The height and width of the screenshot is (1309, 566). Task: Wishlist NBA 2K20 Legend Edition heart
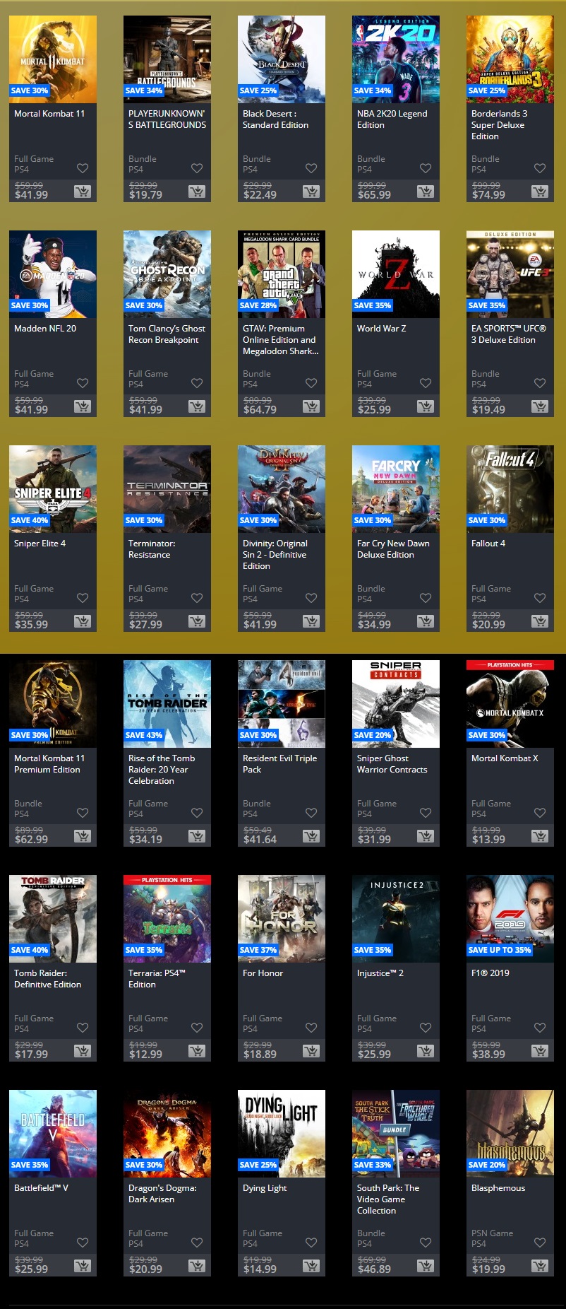point(426,168)
